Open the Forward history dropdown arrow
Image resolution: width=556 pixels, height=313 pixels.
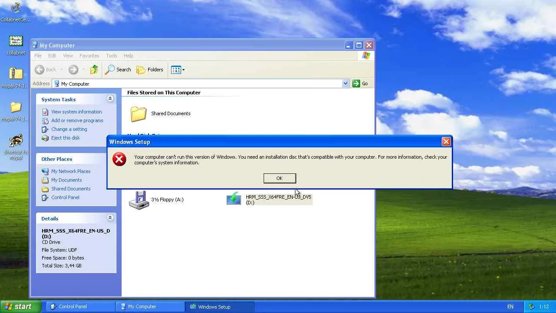coord(83,70)
